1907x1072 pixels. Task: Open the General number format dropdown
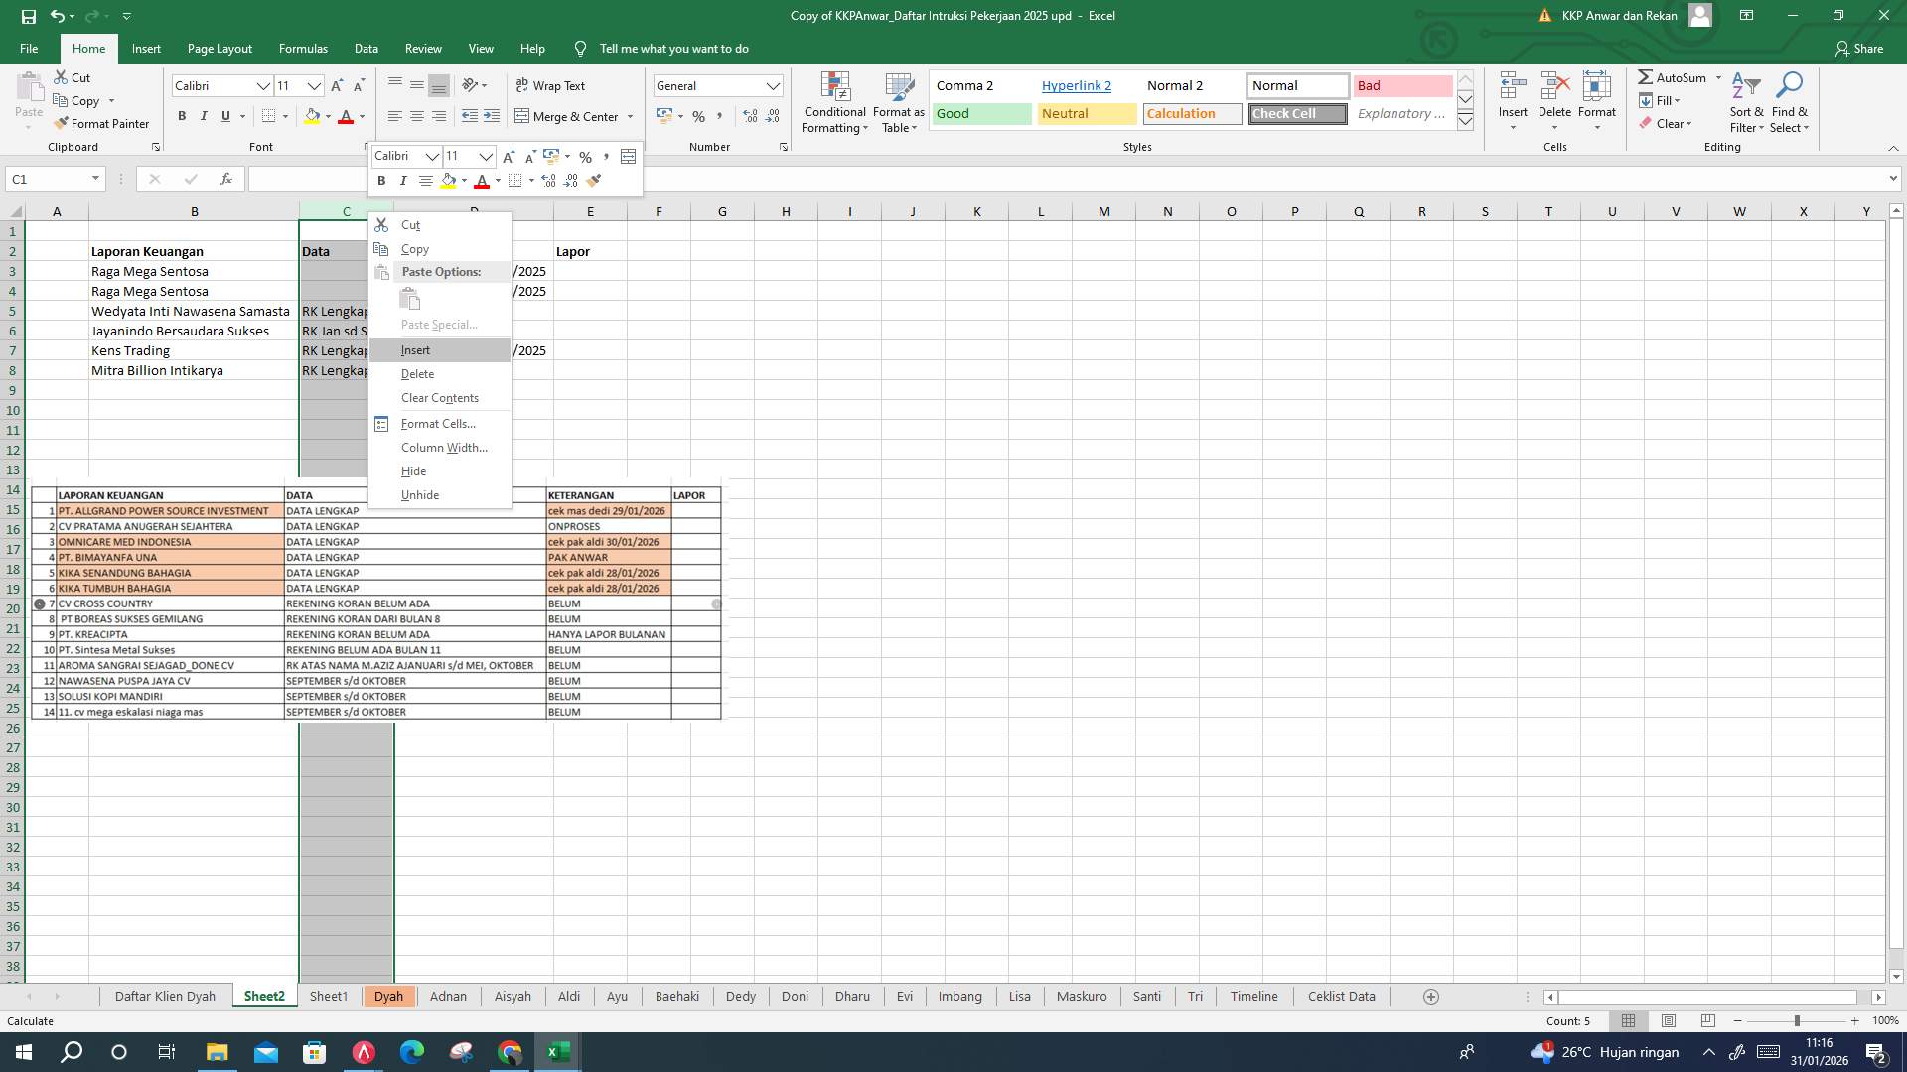774,85
